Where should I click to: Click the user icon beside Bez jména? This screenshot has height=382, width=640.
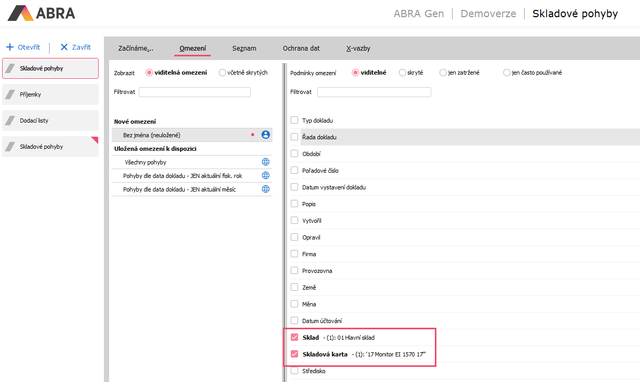[265, 135]
